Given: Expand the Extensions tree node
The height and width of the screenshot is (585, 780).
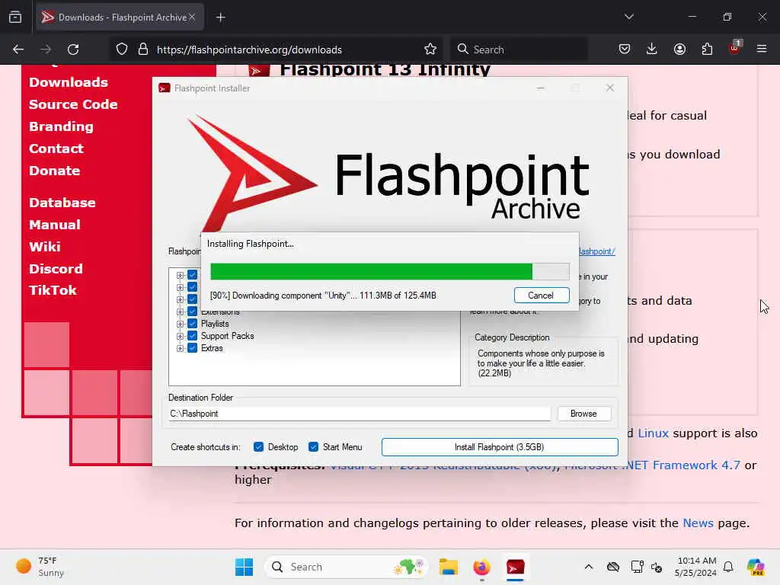Looking at the screenshot, I should tap(180, 312).
